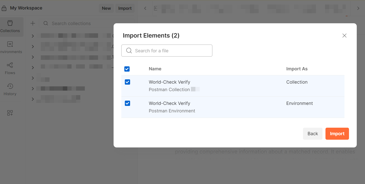Toggle the select-all checkbox in header
This screenshot has height=184, width=365.
click(x=127, y=69)
